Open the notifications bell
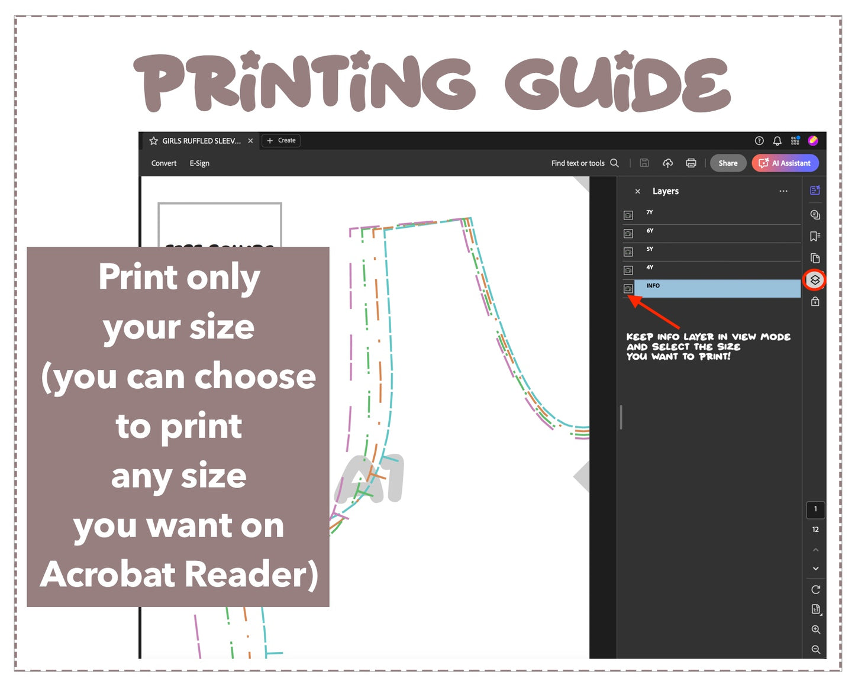855x684 pixels. (777, 141)
